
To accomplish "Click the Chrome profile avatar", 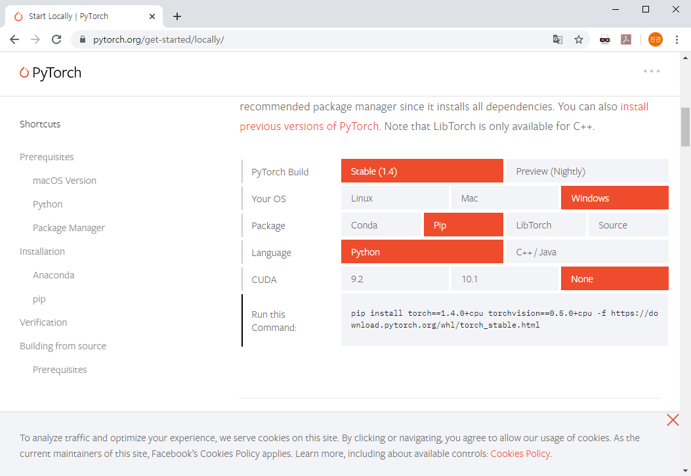I will pyautogui.click(x=655, y=39).
